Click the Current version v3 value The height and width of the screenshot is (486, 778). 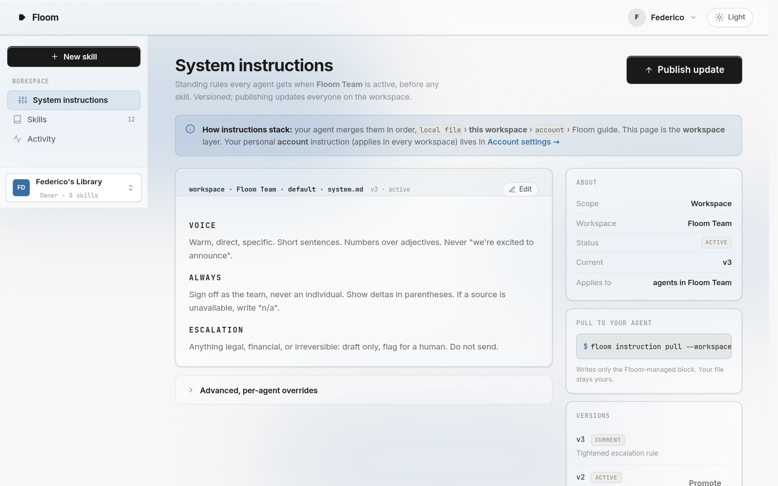coord(727,262)
